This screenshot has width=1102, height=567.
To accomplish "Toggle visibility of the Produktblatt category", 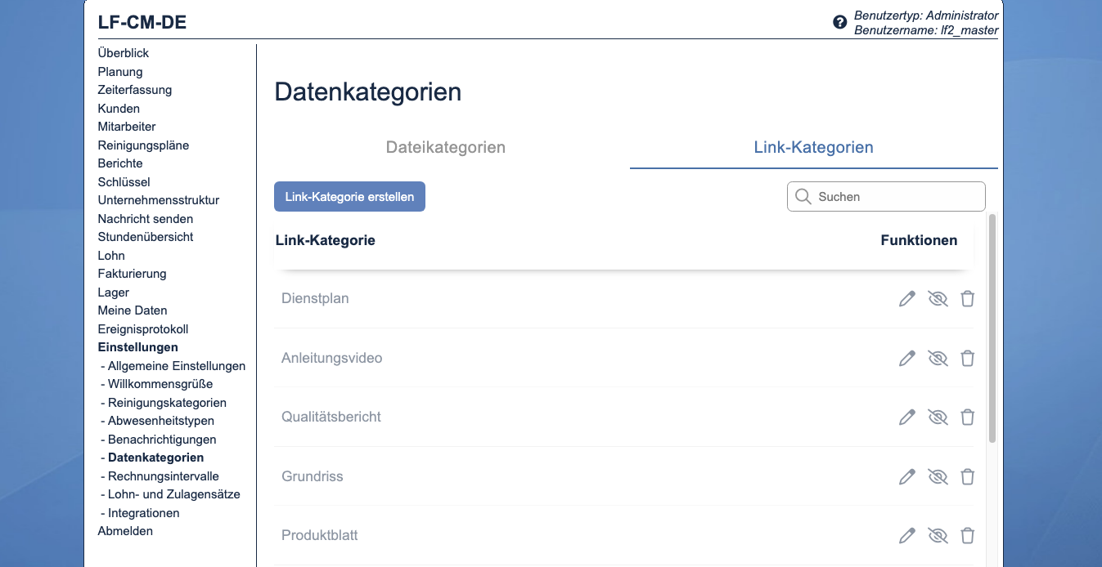I will click(938, 536).
